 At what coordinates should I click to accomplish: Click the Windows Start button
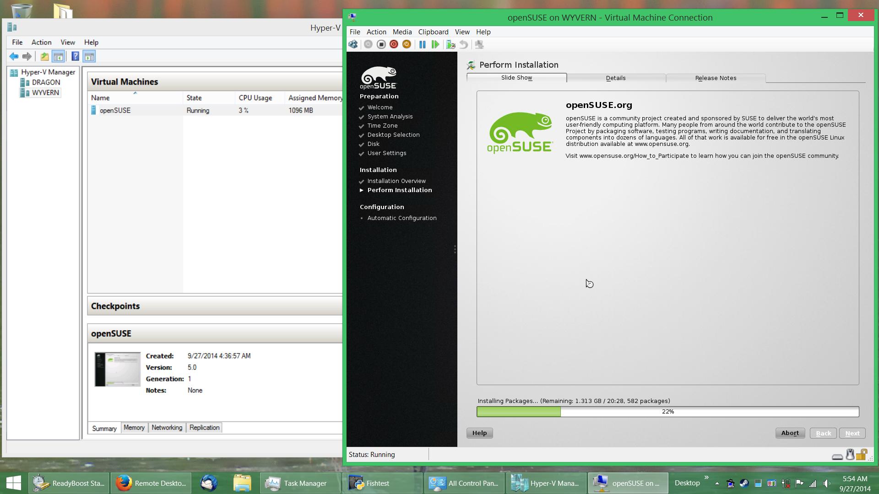[x=14, y=483]
